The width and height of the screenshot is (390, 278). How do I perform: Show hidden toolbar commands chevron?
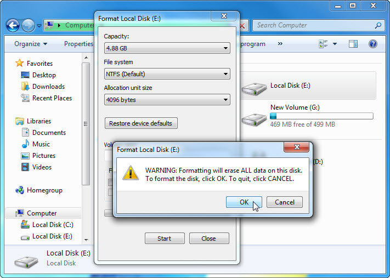[280, 44]
